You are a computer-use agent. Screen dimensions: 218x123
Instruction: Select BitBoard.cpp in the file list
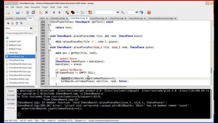pyautogui.click(x=15, y=45)
